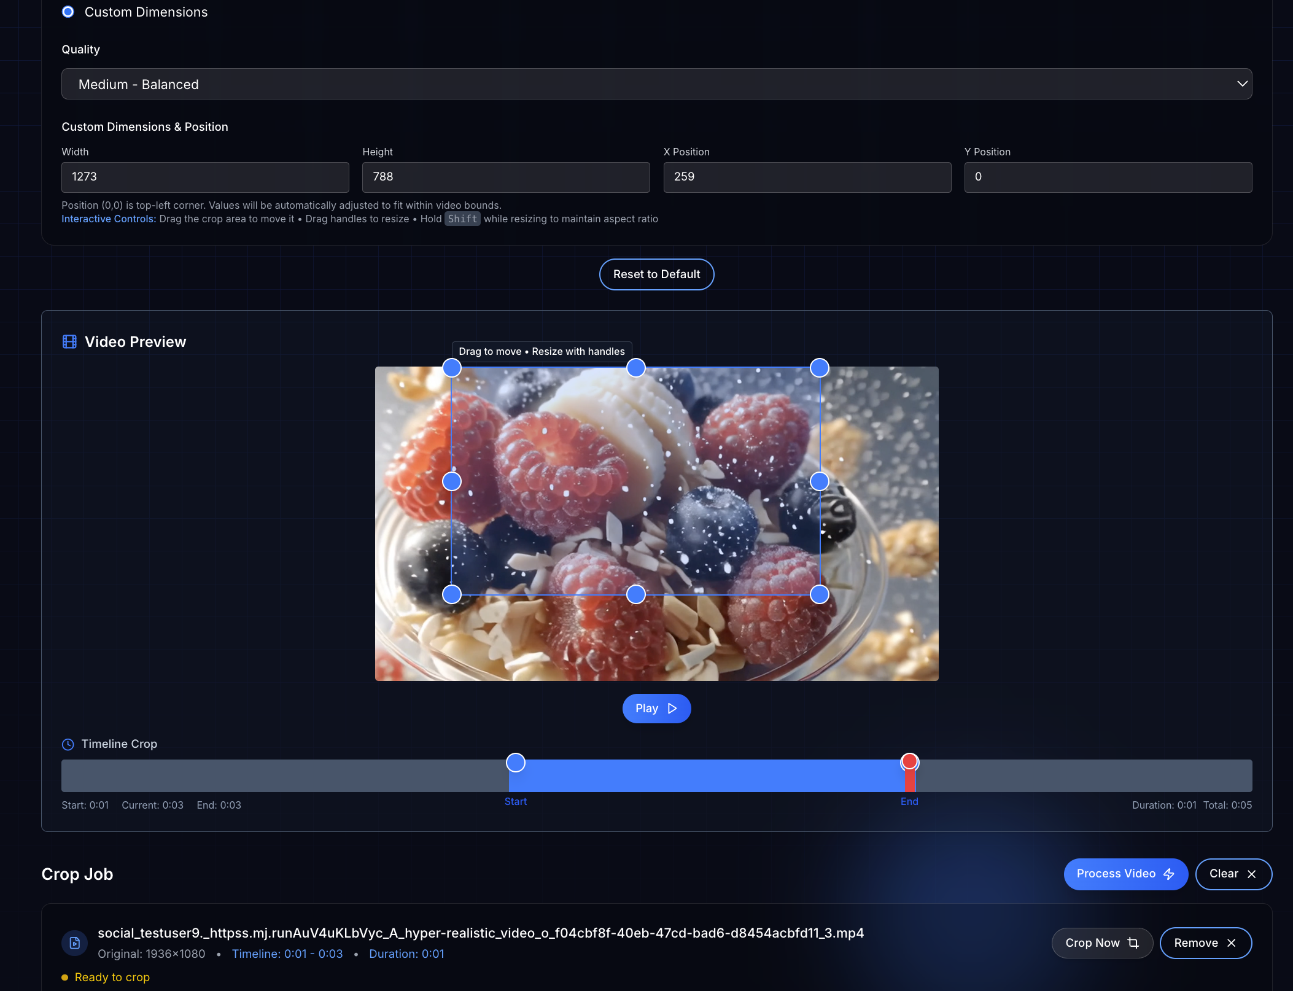The width and height of the screenshot is (1293, 991).
Task: Grab the top-left crop handle
Action: [x=452, y=368]
